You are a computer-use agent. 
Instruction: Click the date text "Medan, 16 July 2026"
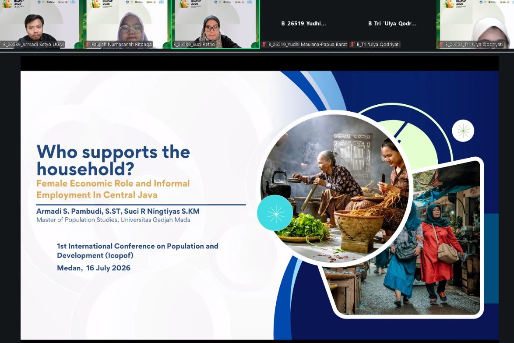[94, 268]
